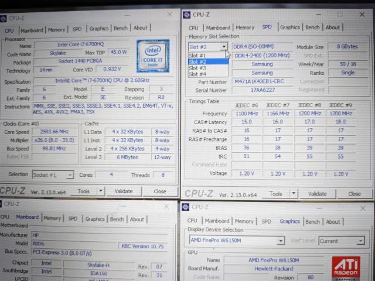
Task: Open SPD tab in Mainboard window
Action: (73, 218)
